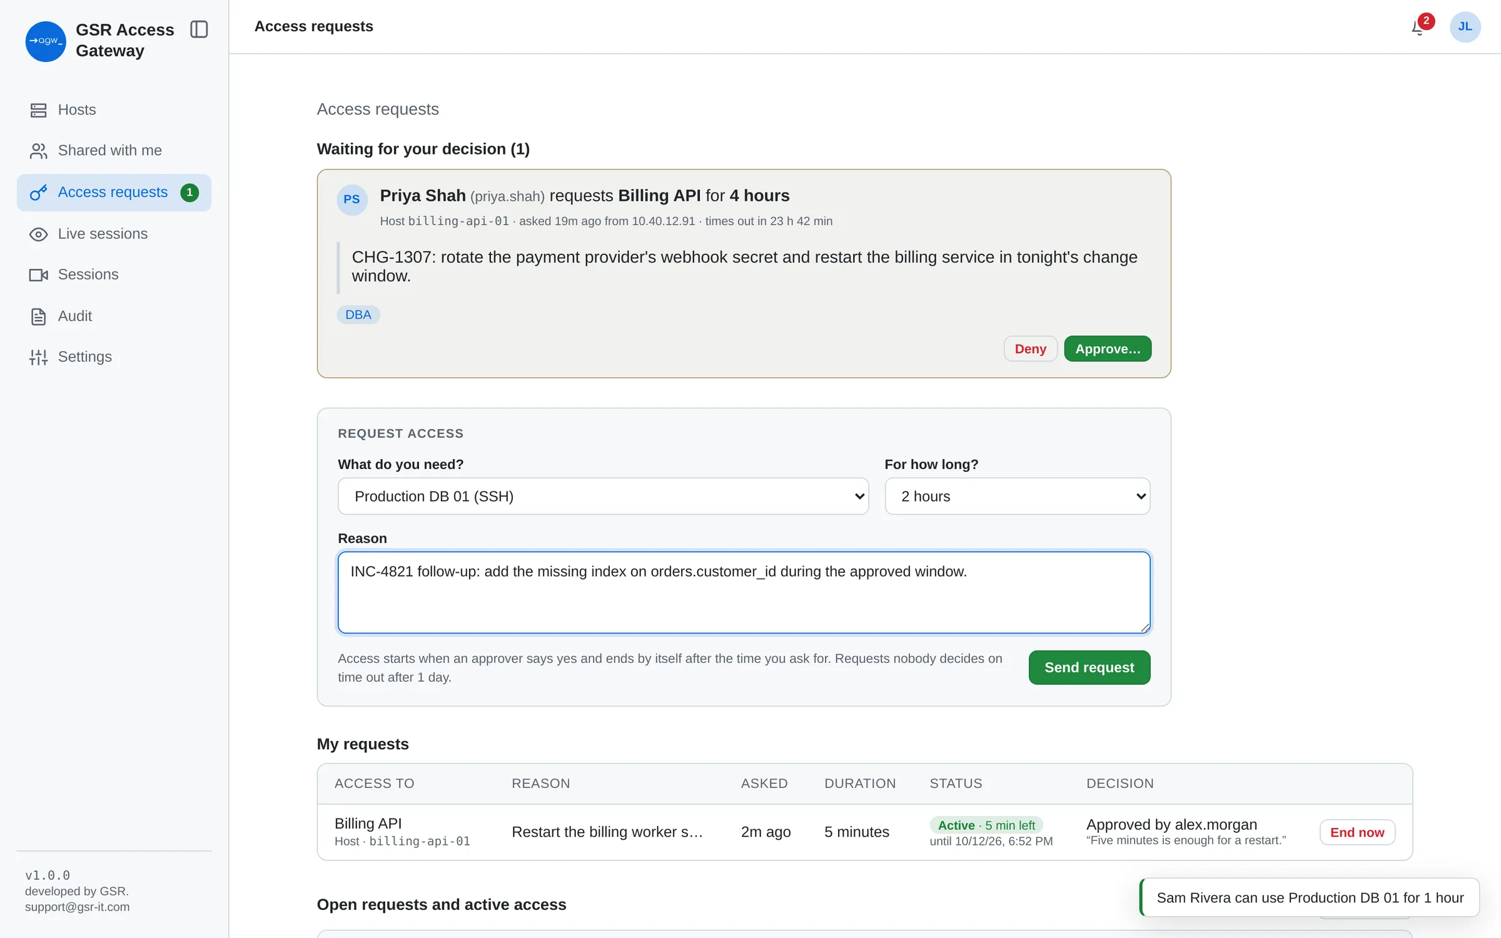Click the DBA tag on the request
Image resolution: width=1501 pixels, height=938 pixels.
[358, 315]
